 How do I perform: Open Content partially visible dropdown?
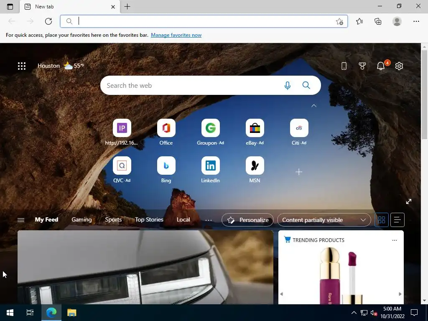tap(324, 220)
